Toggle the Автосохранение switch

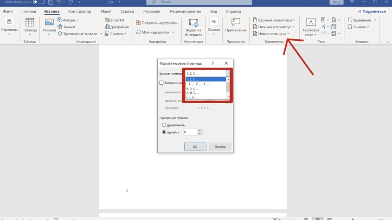[x=39, y=2]
